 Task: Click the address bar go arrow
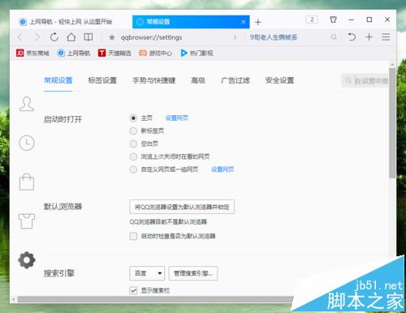pos(235,37)
